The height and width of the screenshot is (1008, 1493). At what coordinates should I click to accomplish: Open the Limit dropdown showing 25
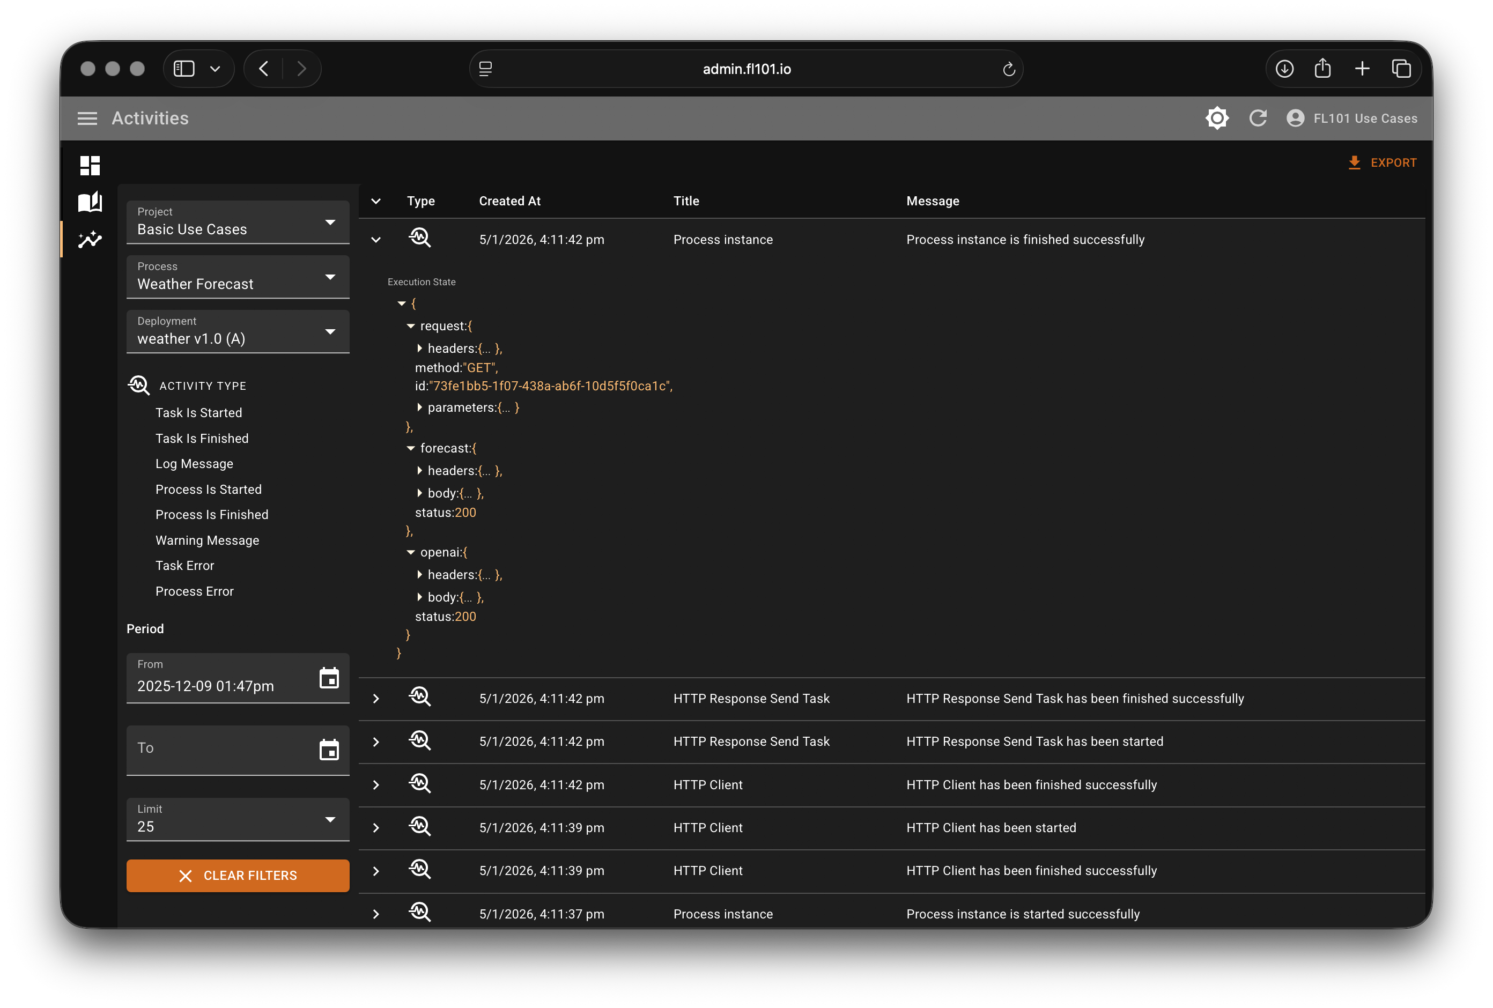click(238, 819)
